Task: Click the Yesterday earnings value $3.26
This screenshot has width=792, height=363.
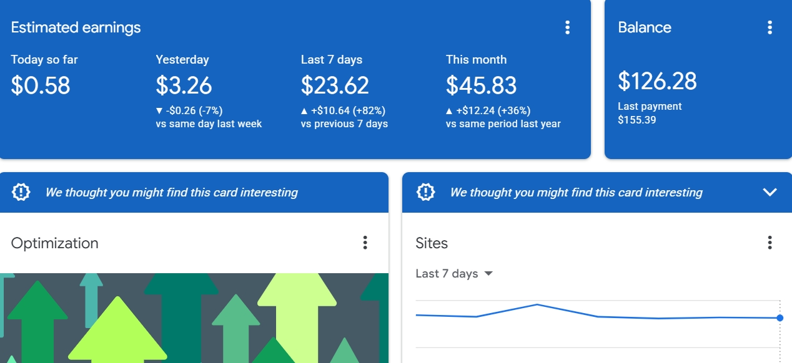Action: (x=184, y=85)
